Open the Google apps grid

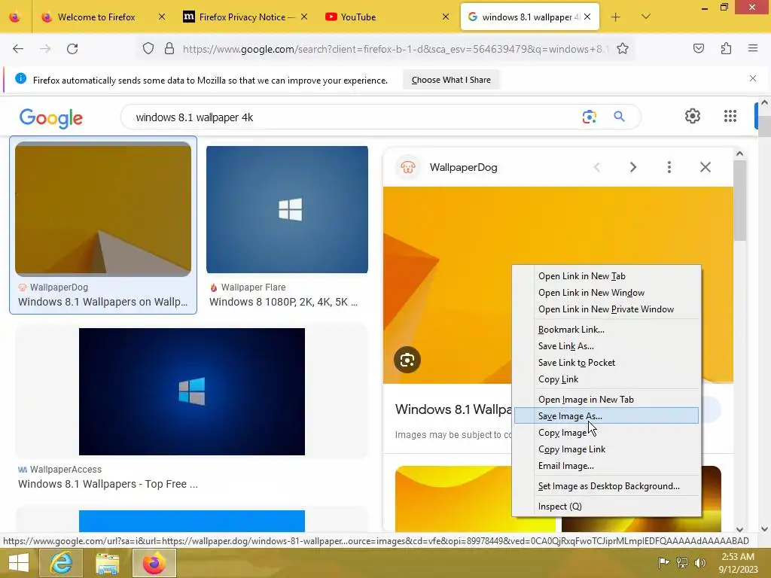tap(730, 116)
